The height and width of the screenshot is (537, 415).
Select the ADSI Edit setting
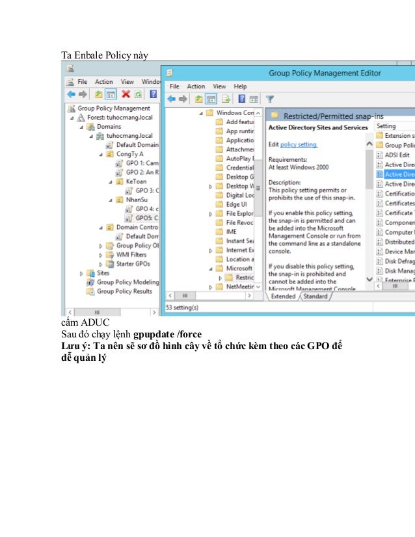[393, 155]
